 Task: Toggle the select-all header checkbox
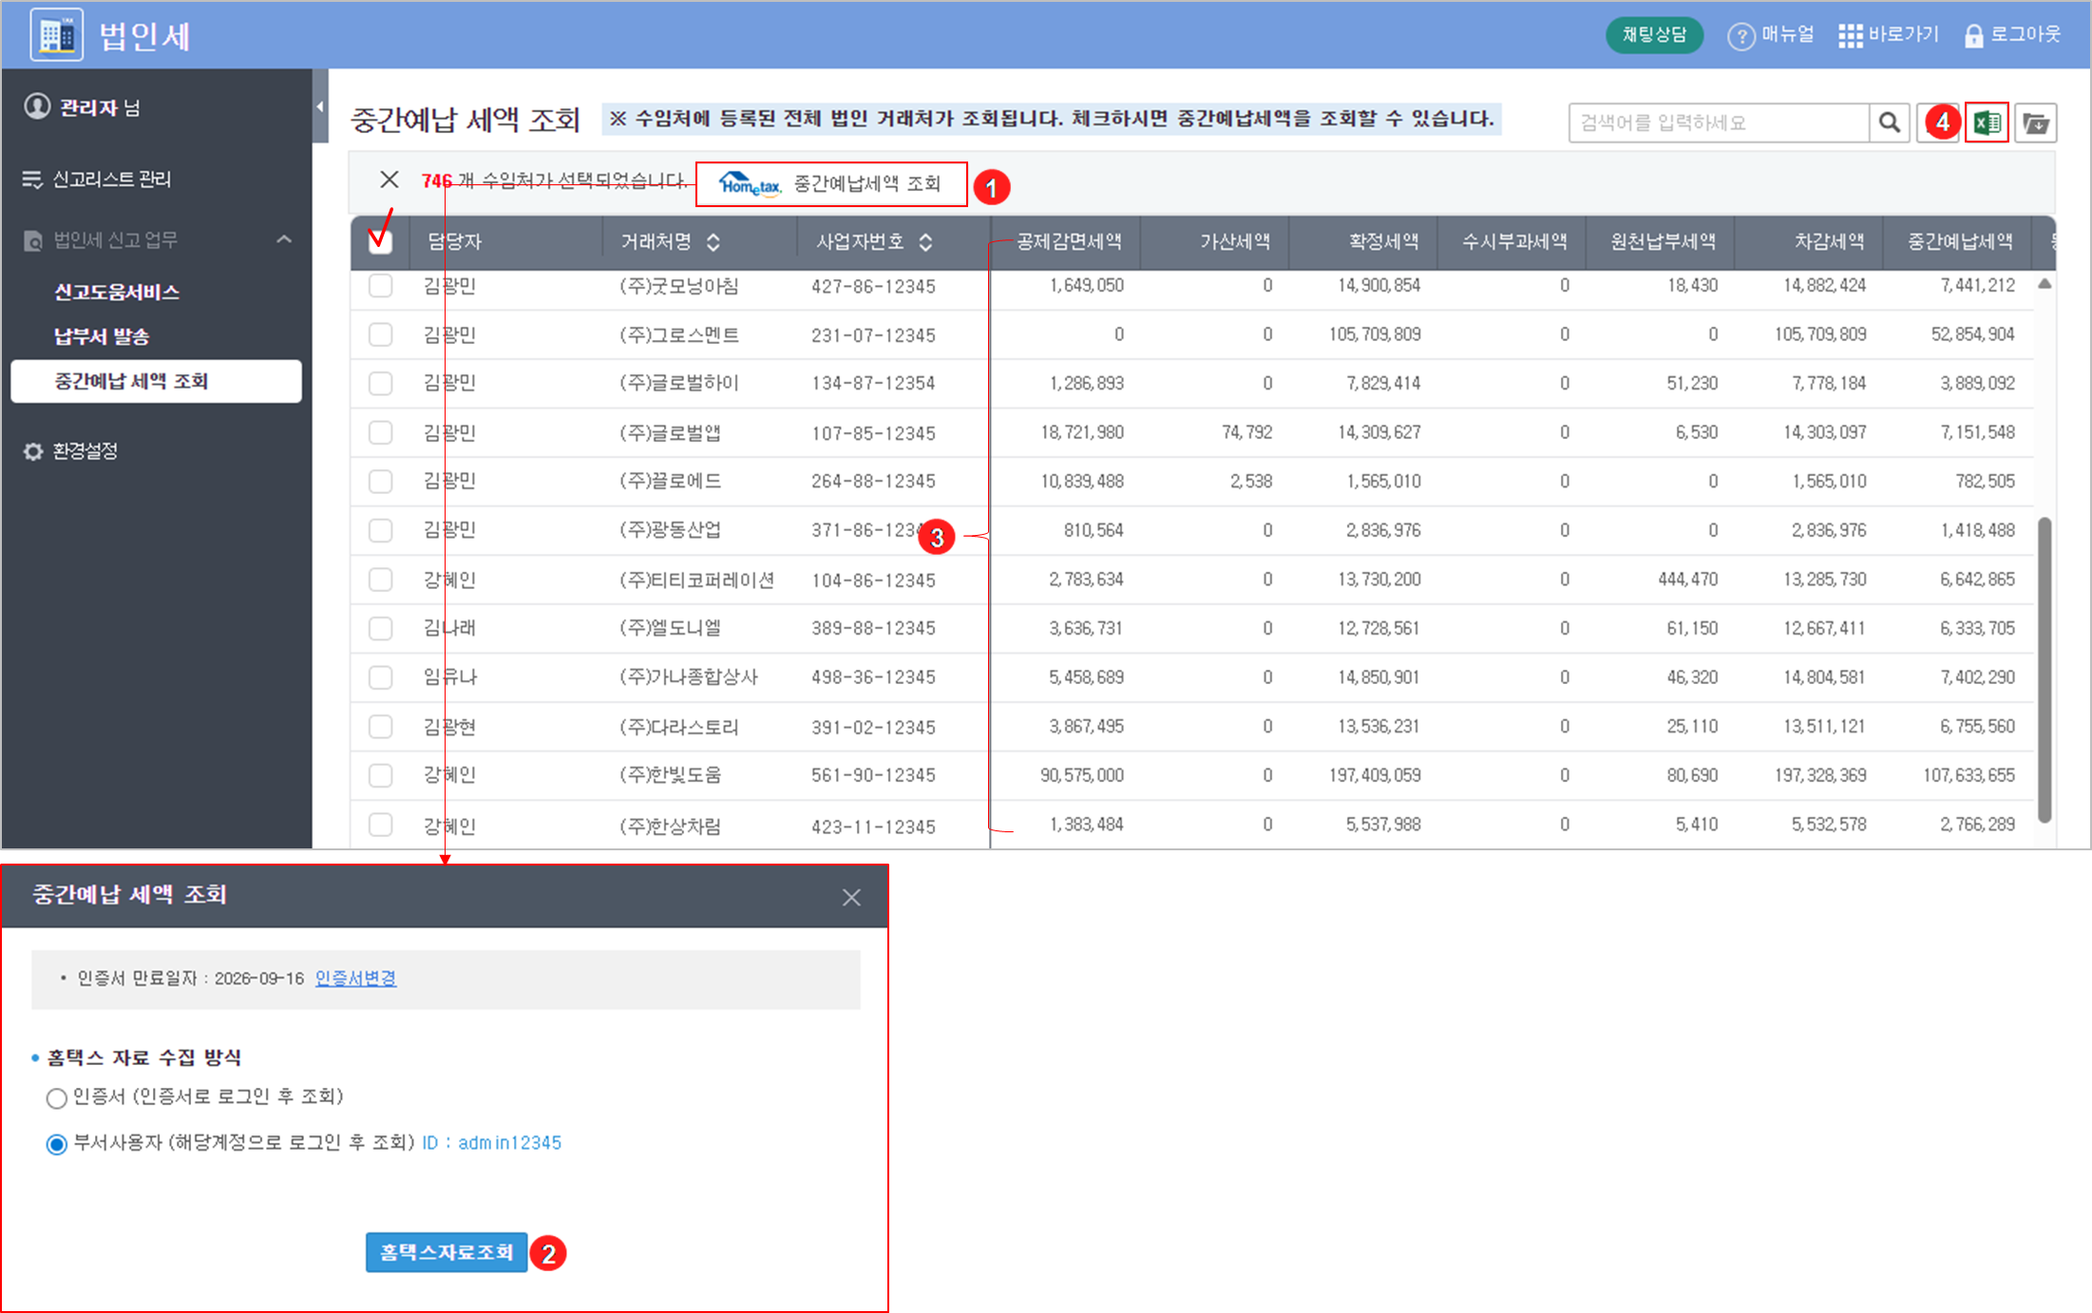pyautogui.click(x=380, y=241)
